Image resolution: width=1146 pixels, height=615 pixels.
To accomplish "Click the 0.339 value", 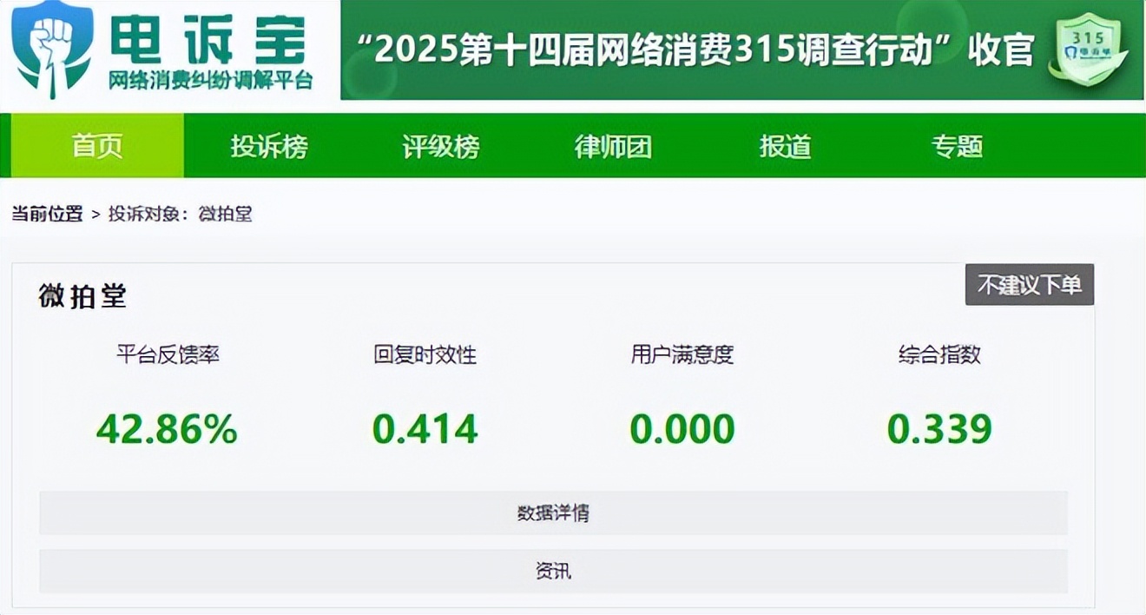I will [x=939, y=429].
